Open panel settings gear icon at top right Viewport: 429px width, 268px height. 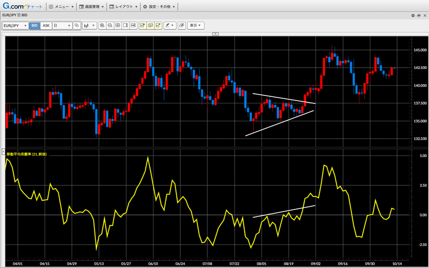(x=413, y=16)
